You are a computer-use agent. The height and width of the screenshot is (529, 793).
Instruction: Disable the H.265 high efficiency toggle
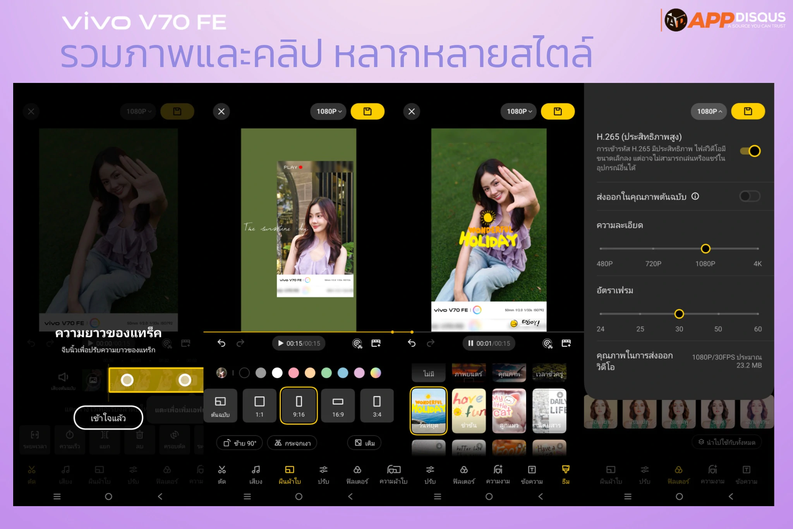750,151
